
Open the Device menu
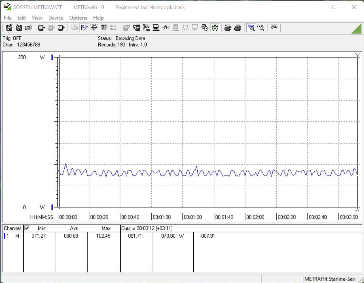point(56,18)
